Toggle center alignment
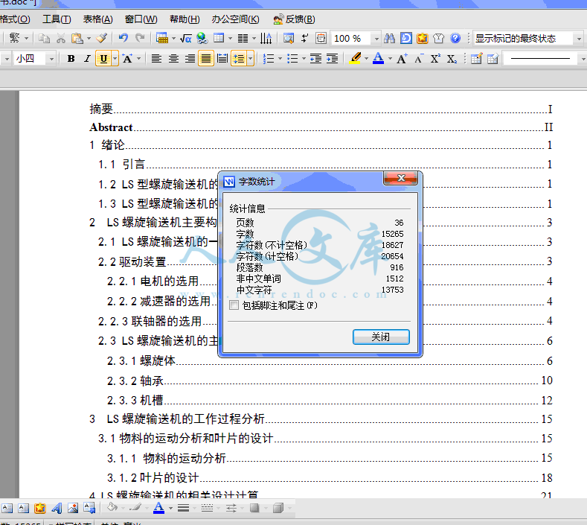This screenshot has width=587, height=525. coord(173,59)
